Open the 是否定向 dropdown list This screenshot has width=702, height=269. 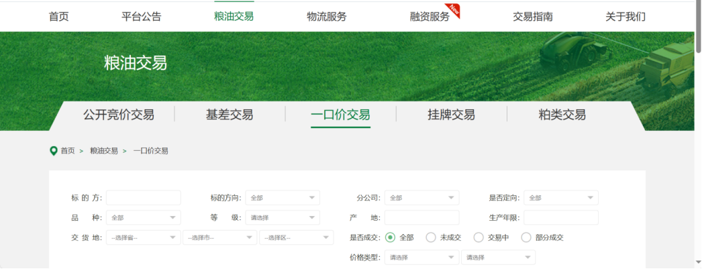(x=560, y=198)
